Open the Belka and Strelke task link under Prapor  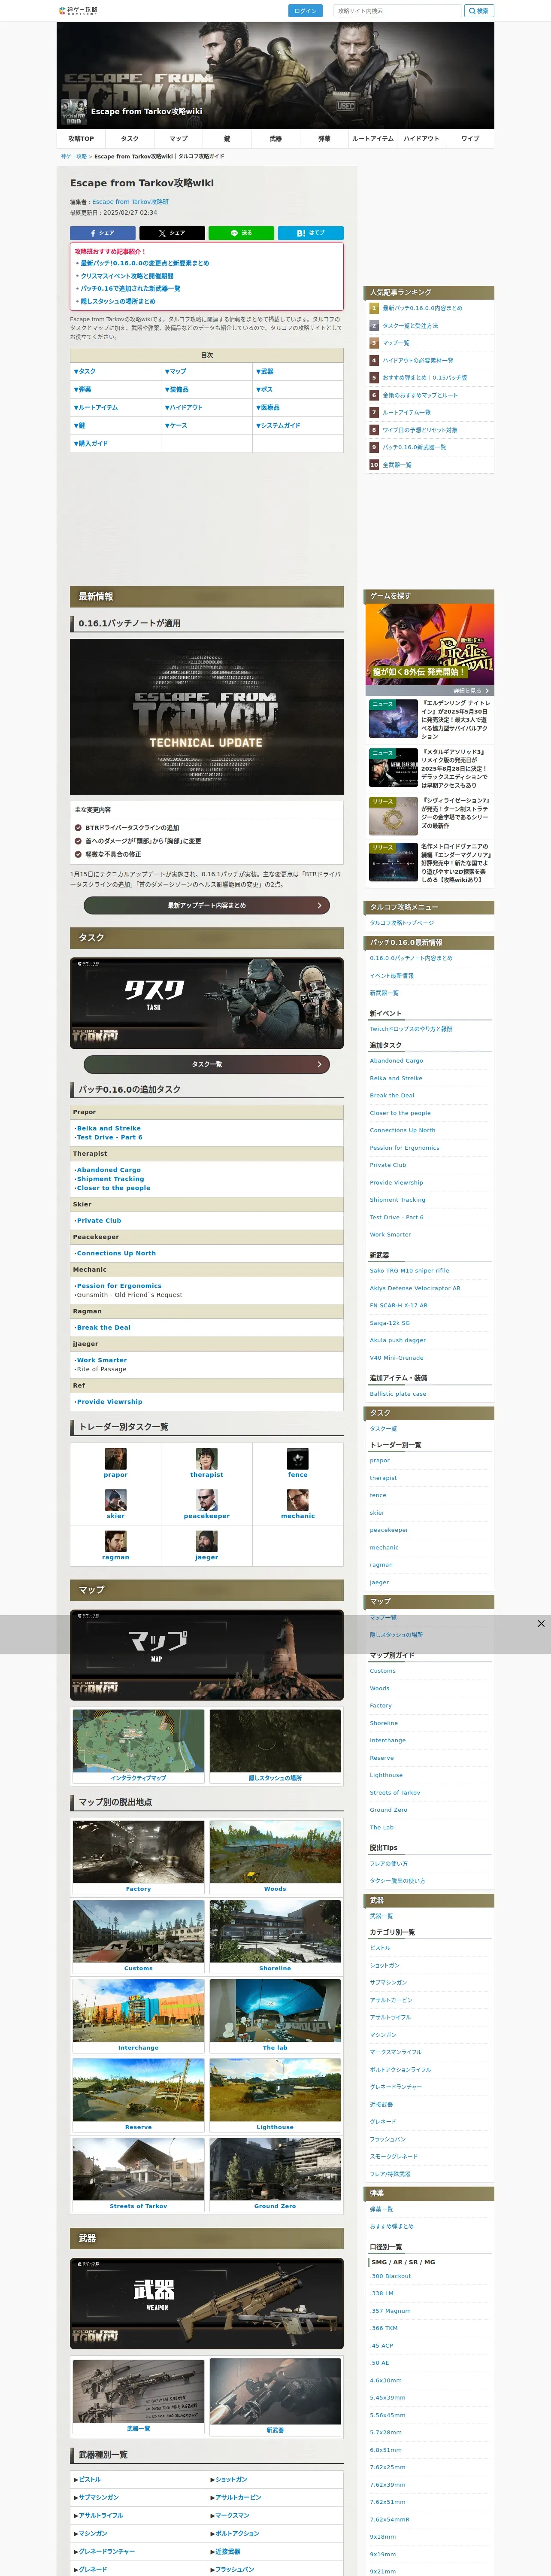click(x=108, y=1128)
